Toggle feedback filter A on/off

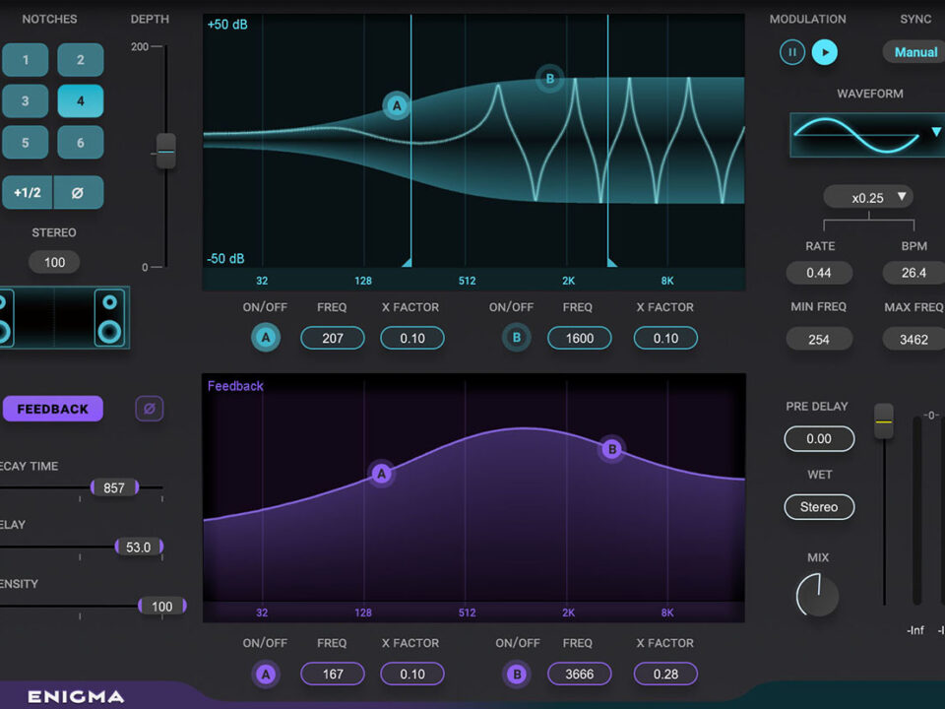(265, 675)
